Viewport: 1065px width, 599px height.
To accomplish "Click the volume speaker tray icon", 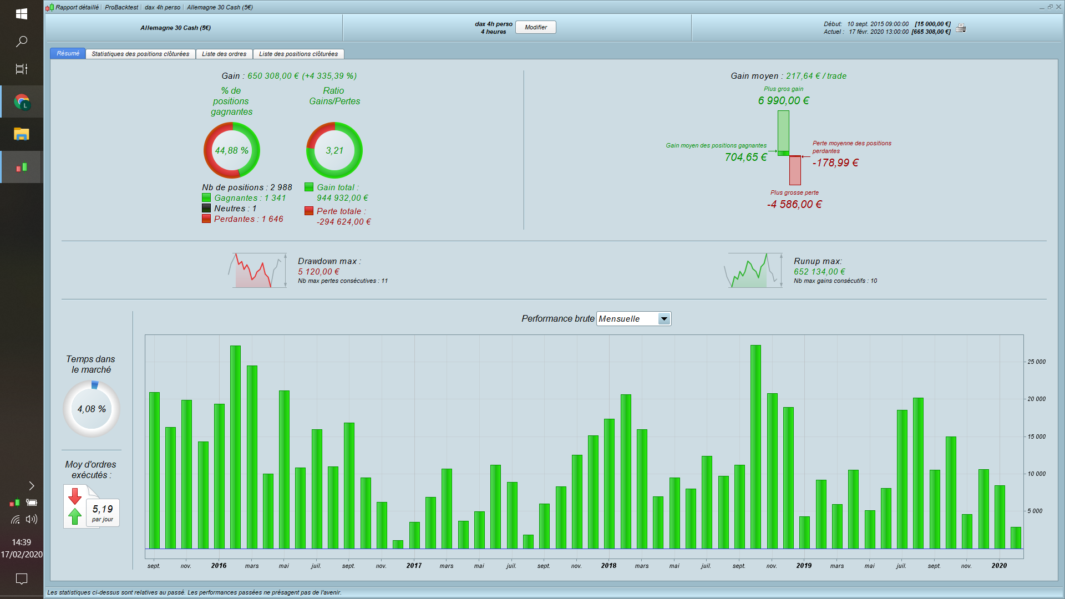I will (x=32, y=519).
